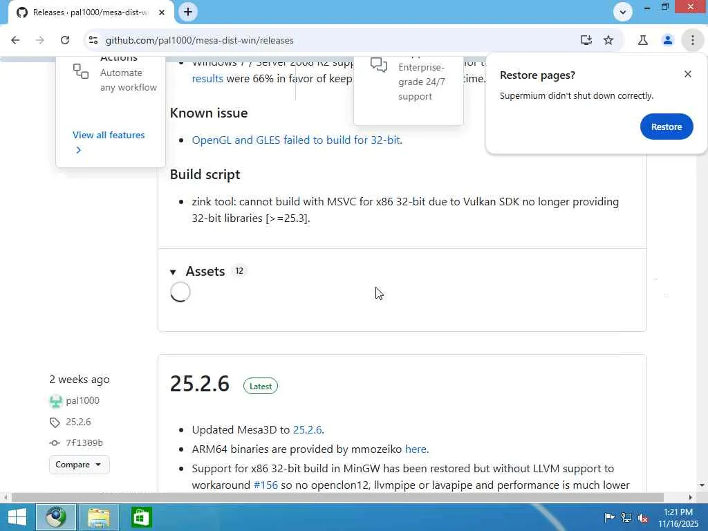Open the three-dot browser menu
The height and width of the screenshot is (531, 708).
tap(692, 40)
